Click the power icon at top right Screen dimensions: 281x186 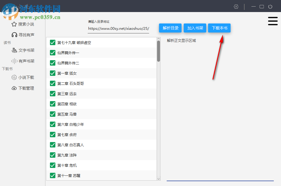[x=270, y=6]
